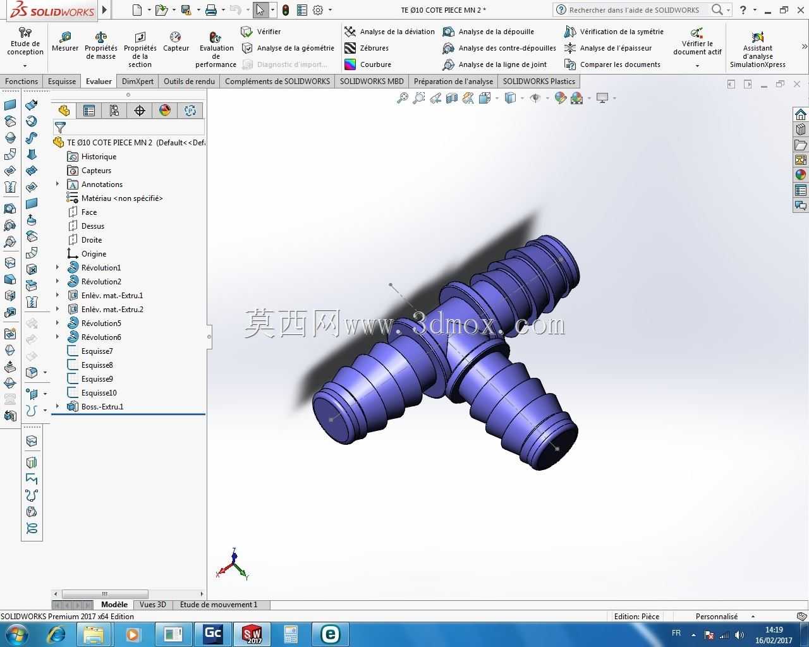Switch to the Esquisse tab
The width and height of the screenshot is (809, 647).
click(62, 82)
